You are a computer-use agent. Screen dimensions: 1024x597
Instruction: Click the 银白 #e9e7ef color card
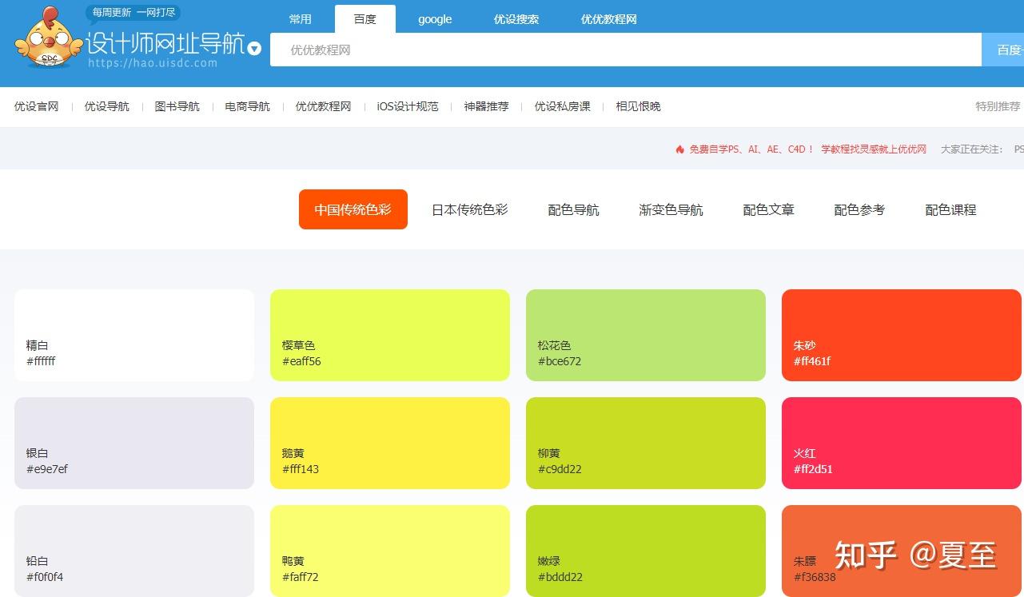pyautogui.click(x=134, y=442)
